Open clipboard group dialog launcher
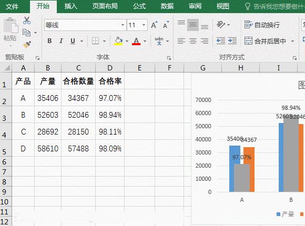The height and width of the screenshot is (226, 305). tap(37, 58)
